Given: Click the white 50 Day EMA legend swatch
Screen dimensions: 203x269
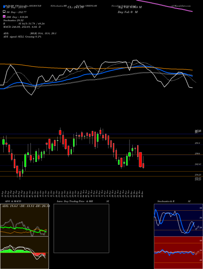Looking at the screenshot, I should click(4, 12).
